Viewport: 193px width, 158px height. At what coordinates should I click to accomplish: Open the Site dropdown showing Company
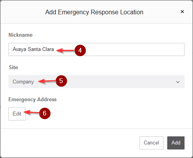coord(96,82)
